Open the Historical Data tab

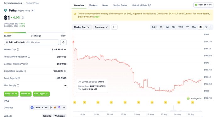pyautogui.click(x=141, y=5)
